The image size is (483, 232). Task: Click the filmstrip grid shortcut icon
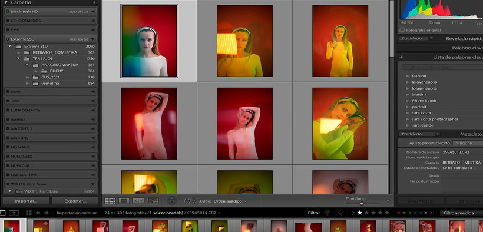click(29, 213)
